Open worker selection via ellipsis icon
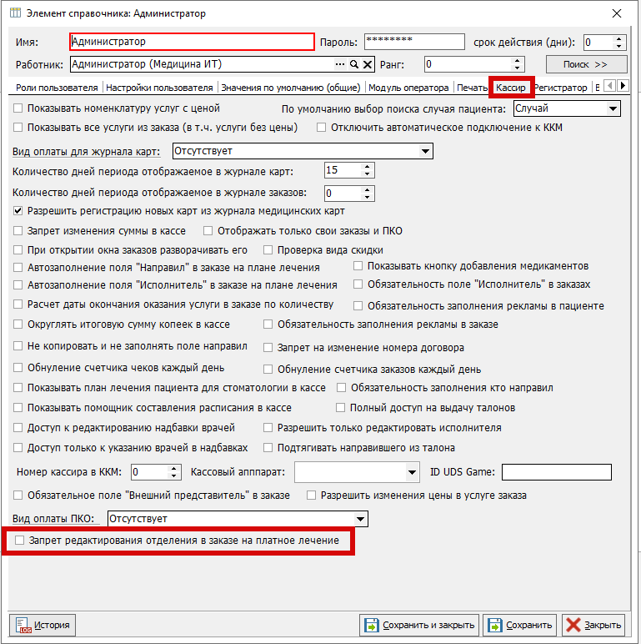The width and height of the screenshot is (641, 644). pos(340,64)
